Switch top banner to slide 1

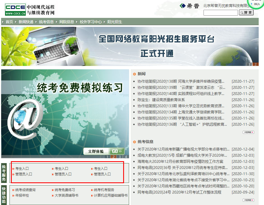click(250, 64)
